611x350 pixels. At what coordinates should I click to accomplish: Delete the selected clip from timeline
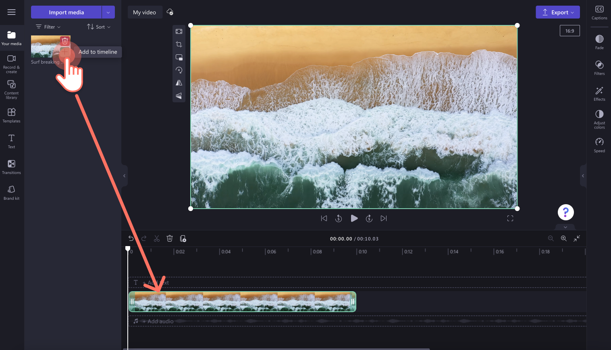(x=170, y=238)
